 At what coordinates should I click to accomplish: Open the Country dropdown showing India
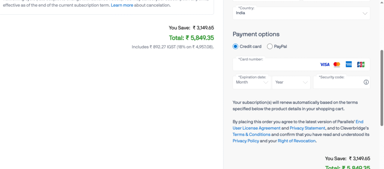[301, 13]
